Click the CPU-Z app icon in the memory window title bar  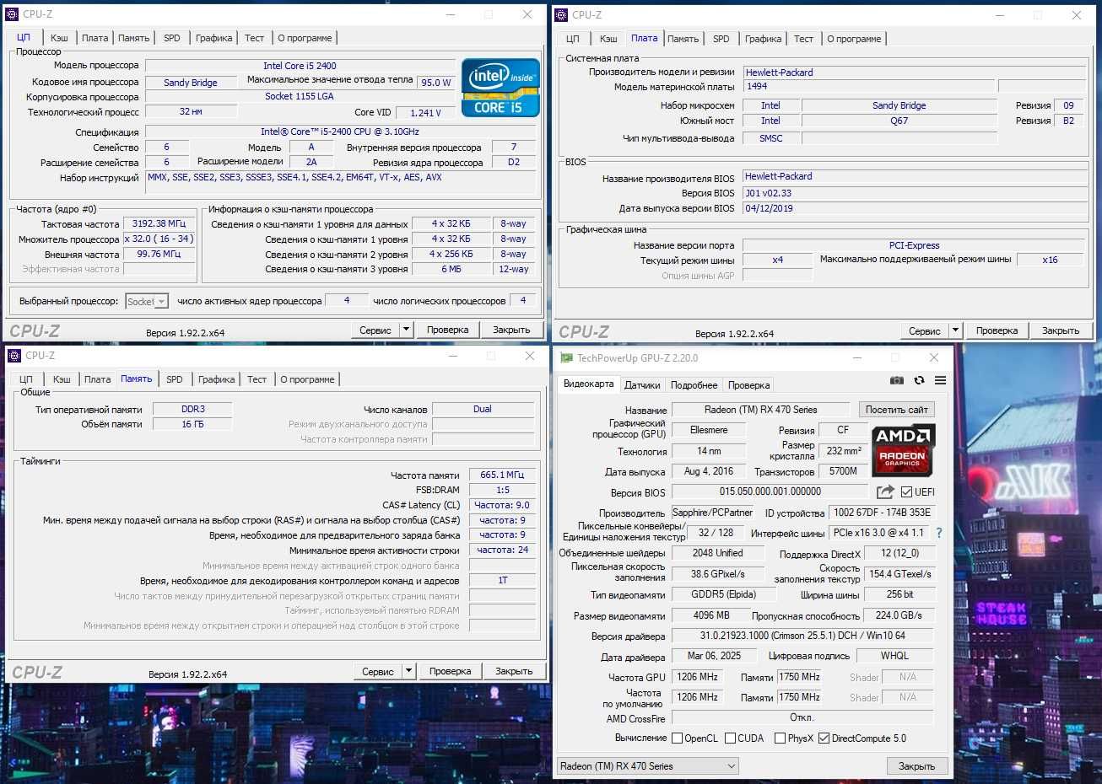14,356
